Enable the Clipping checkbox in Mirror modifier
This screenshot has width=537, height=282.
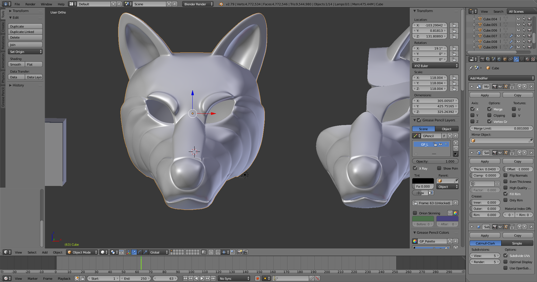(x=489, y=115)
